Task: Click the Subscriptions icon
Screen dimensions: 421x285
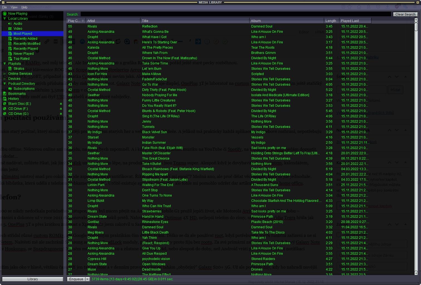Action: 10,88
